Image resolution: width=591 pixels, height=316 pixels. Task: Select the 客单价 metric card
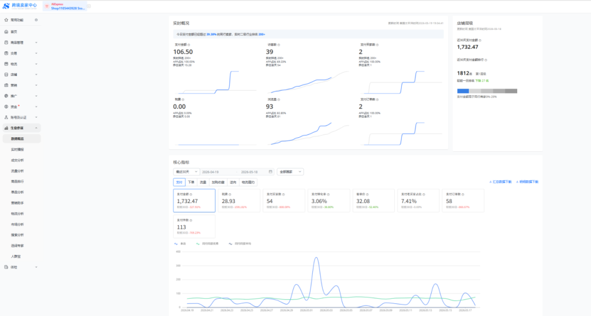tap(373, 200)
